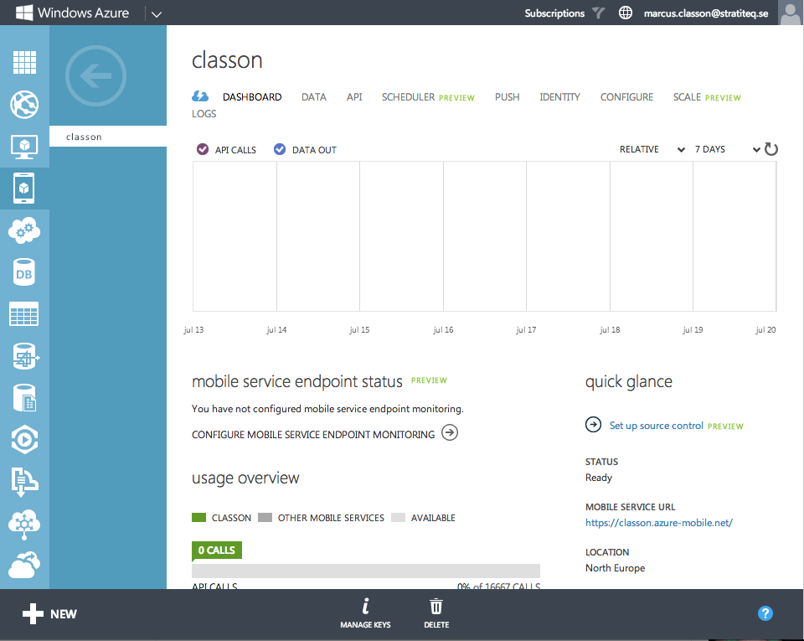Screen dimensions: 804x641
Task: Select the Mobile Services phone icon
Action: [24, 188]
